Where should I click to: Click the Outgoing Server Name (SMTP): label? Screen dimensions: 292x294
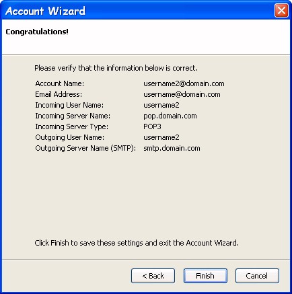tap(85, 148)
